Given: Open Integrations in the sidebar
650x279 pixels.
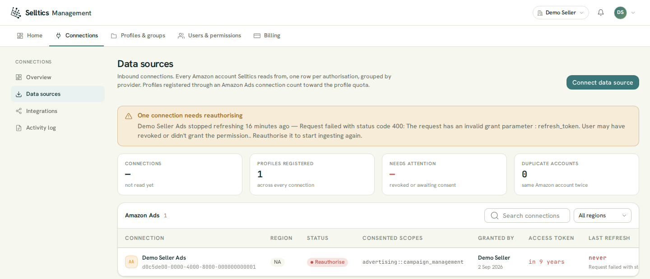Looking at the screenshot, I should point(58,111).
